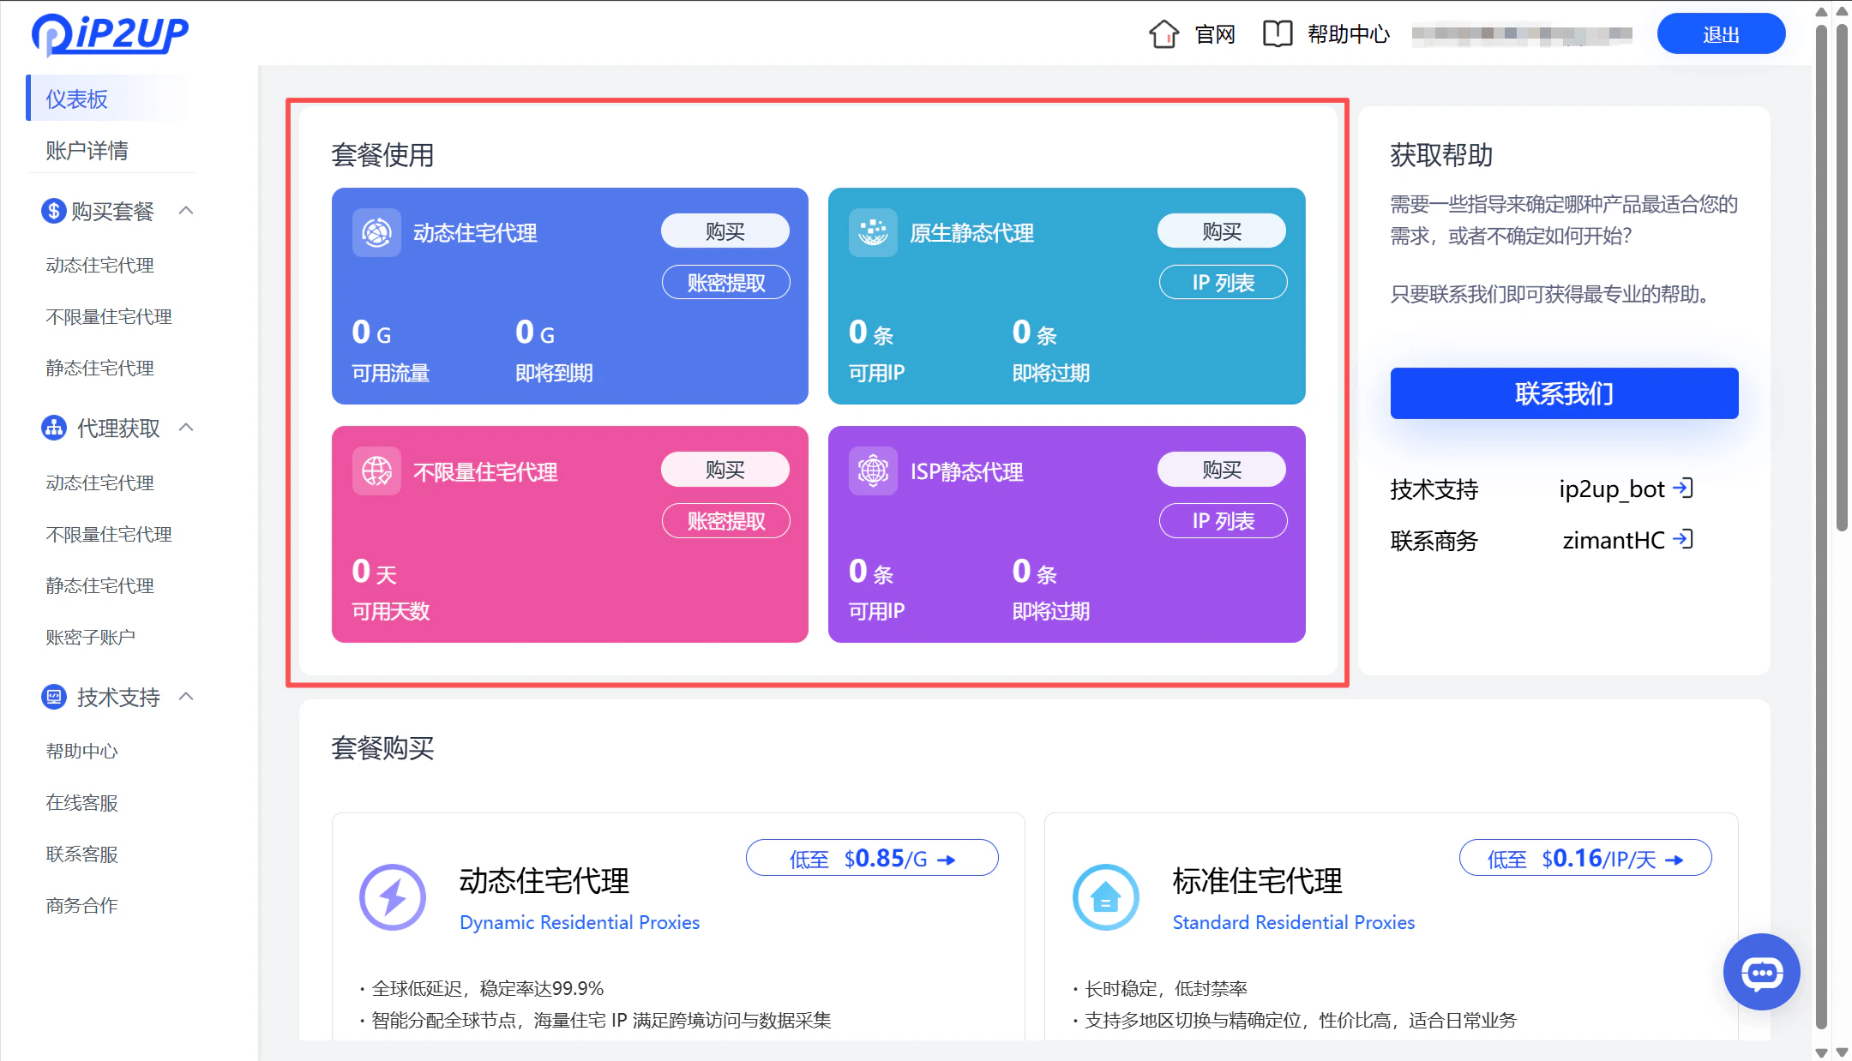The width and height of the screenshot is (1852, 1061).
Task: Open 官网 via the home icon
Action: (x=1164, y=33)
